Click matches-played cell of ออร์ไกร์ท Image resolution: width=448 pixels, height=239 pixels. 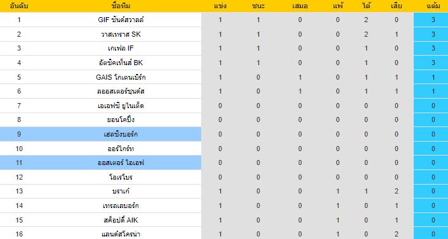pos(220,149)
